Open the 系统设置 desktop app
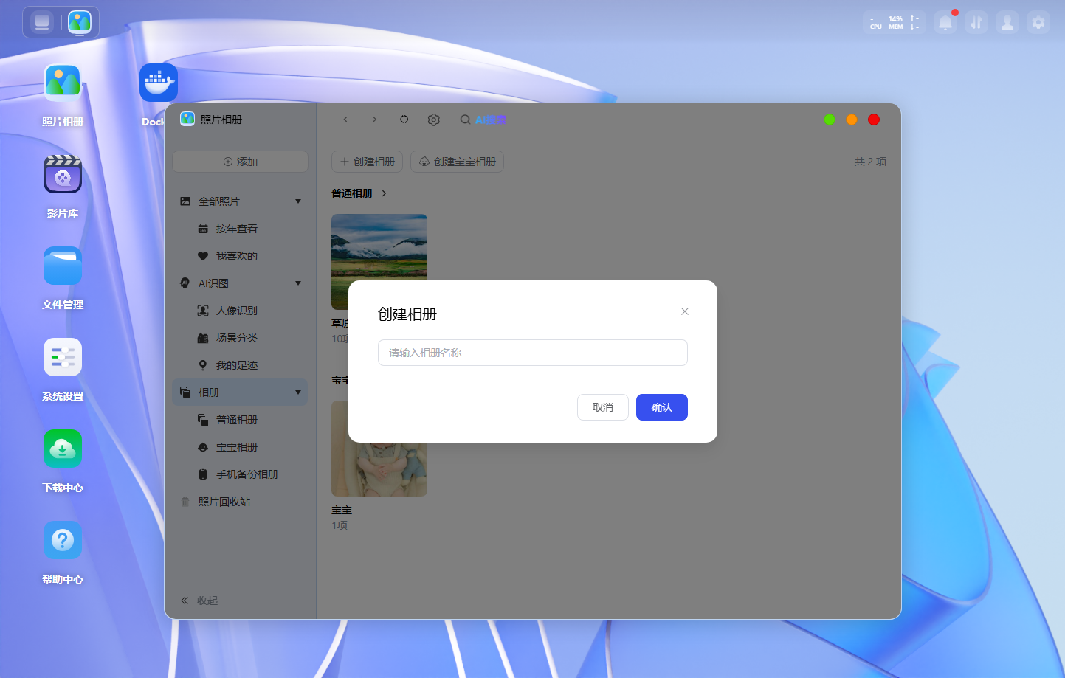Screen dimensions: 1065x678 tap(63, 357)
